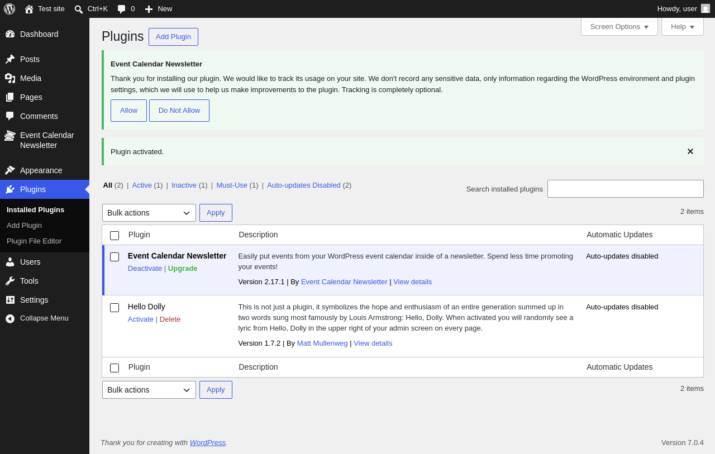Click Do Not Allow button

(179, 111)
